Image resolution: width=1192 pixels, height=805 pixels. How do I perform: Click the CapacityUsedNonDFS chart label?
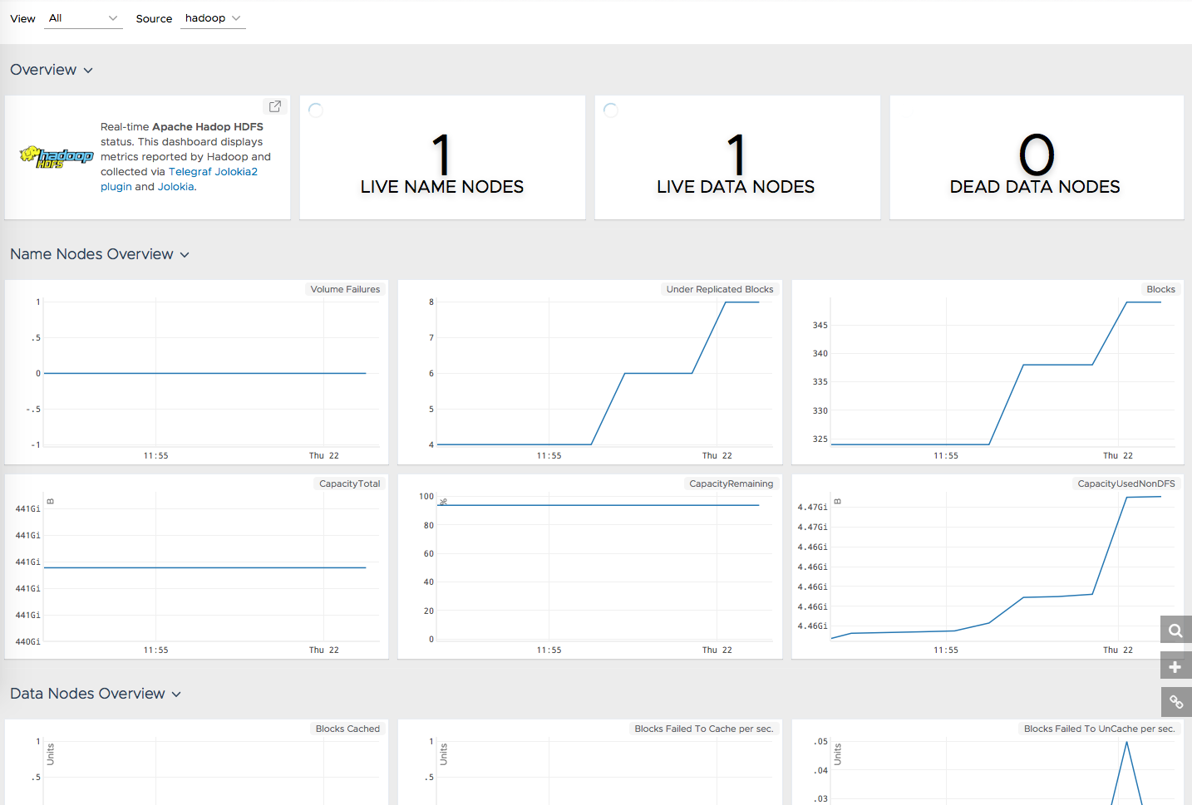[x=1126, y=483]
